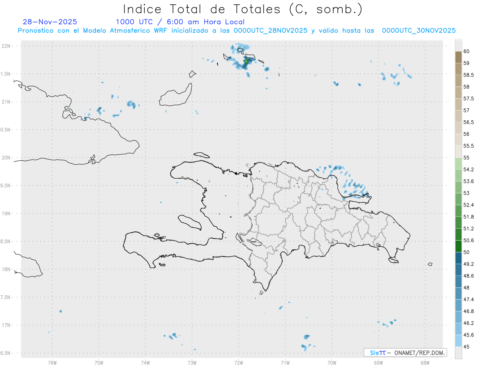Click the "52.4" value on the color scale
The height and width of the screenshot is (368, 477).
[x=469, y=205]
